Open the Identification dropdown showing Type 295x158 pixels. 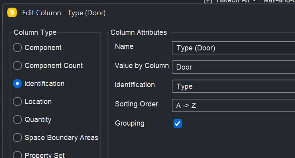(x=233, y=86)
